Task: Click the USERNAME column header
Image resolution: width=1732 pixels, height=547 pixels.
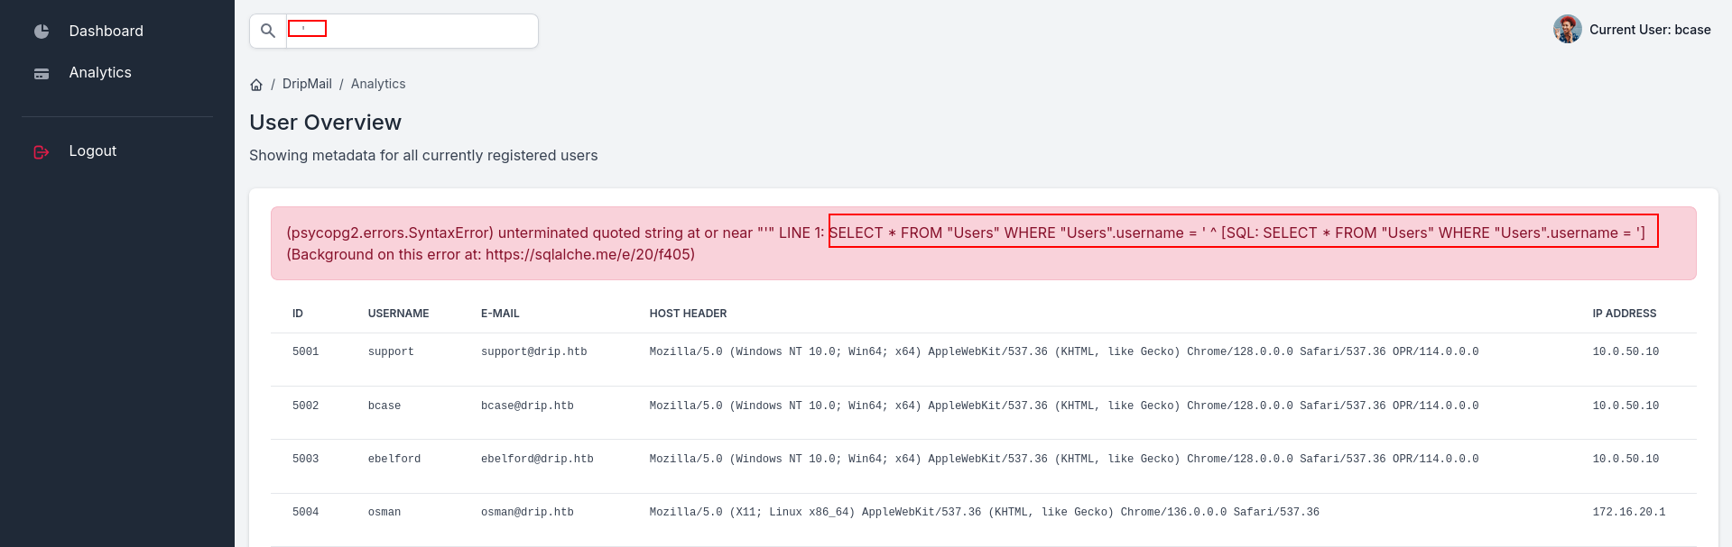Action: 398,314
